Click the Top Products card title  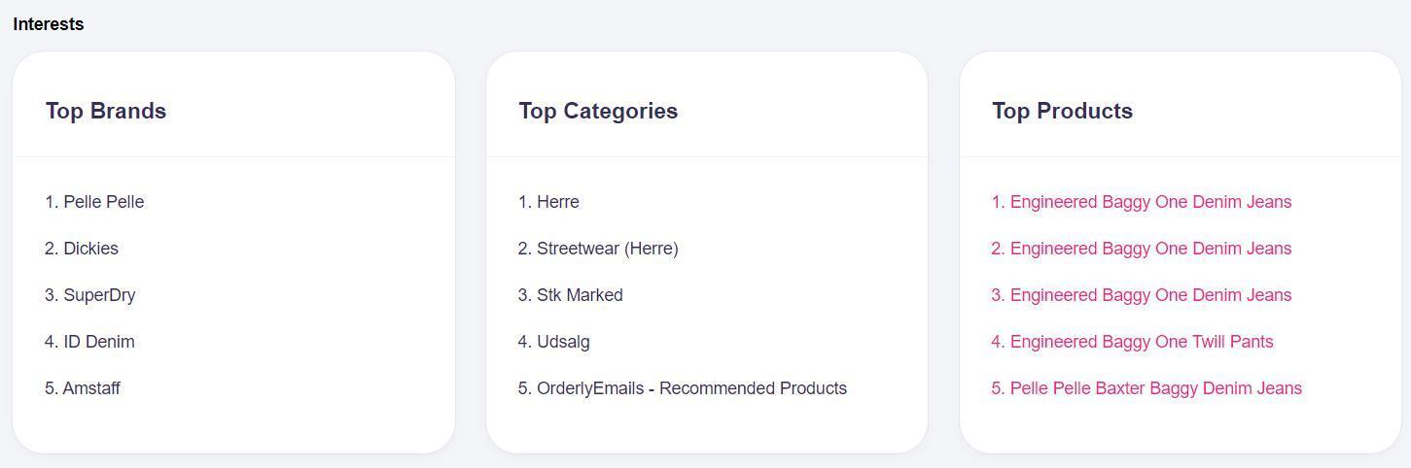[1062, 111]
